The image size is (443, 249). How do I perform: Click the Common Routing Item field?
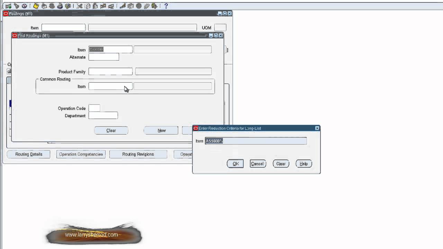(x=110, y=86)
